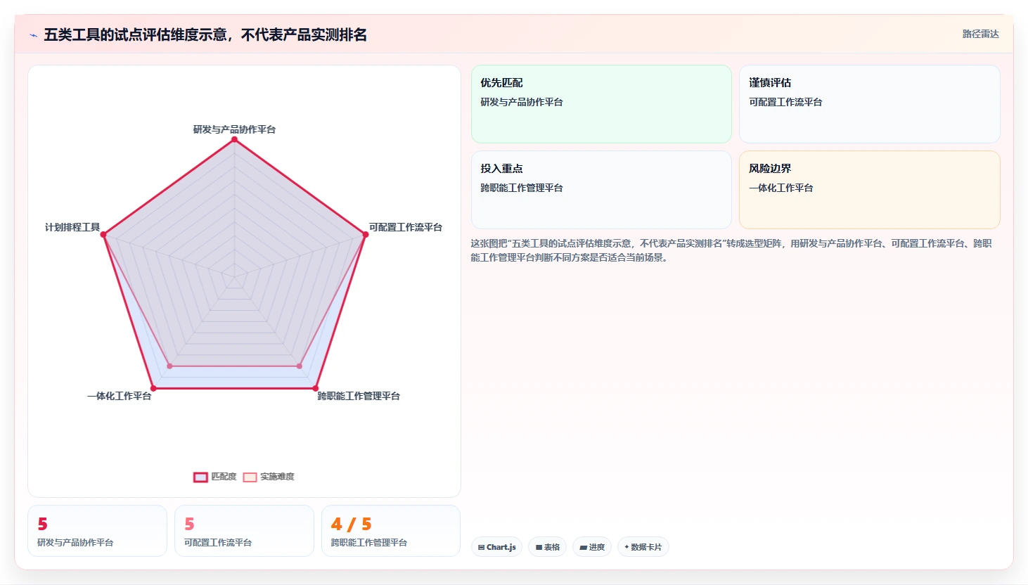Click stat card 5 可配置工作流平台

pos(244,531)
